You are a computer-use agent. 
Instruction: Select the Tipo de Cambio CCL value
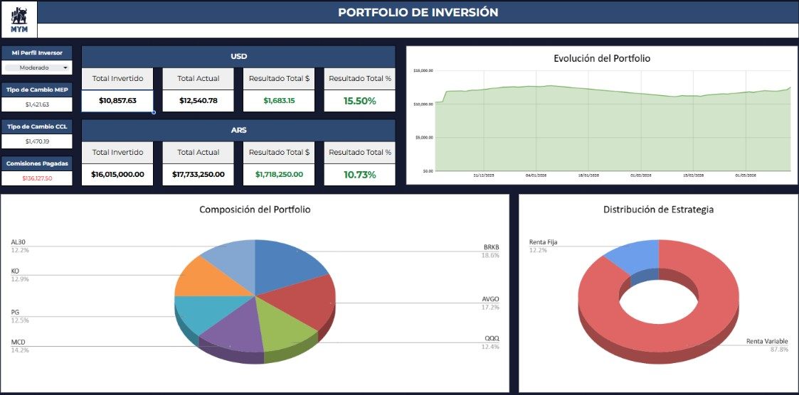tap(37, 141)
